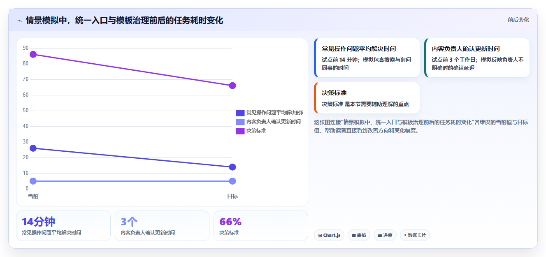Open the 决策标准 info card
Image resolution: width=546 pixels, height=257 pixels.
(367, 98)
